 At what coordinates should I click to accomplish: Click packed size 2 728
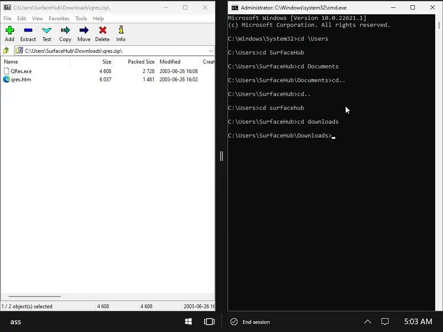pos(148,71)
